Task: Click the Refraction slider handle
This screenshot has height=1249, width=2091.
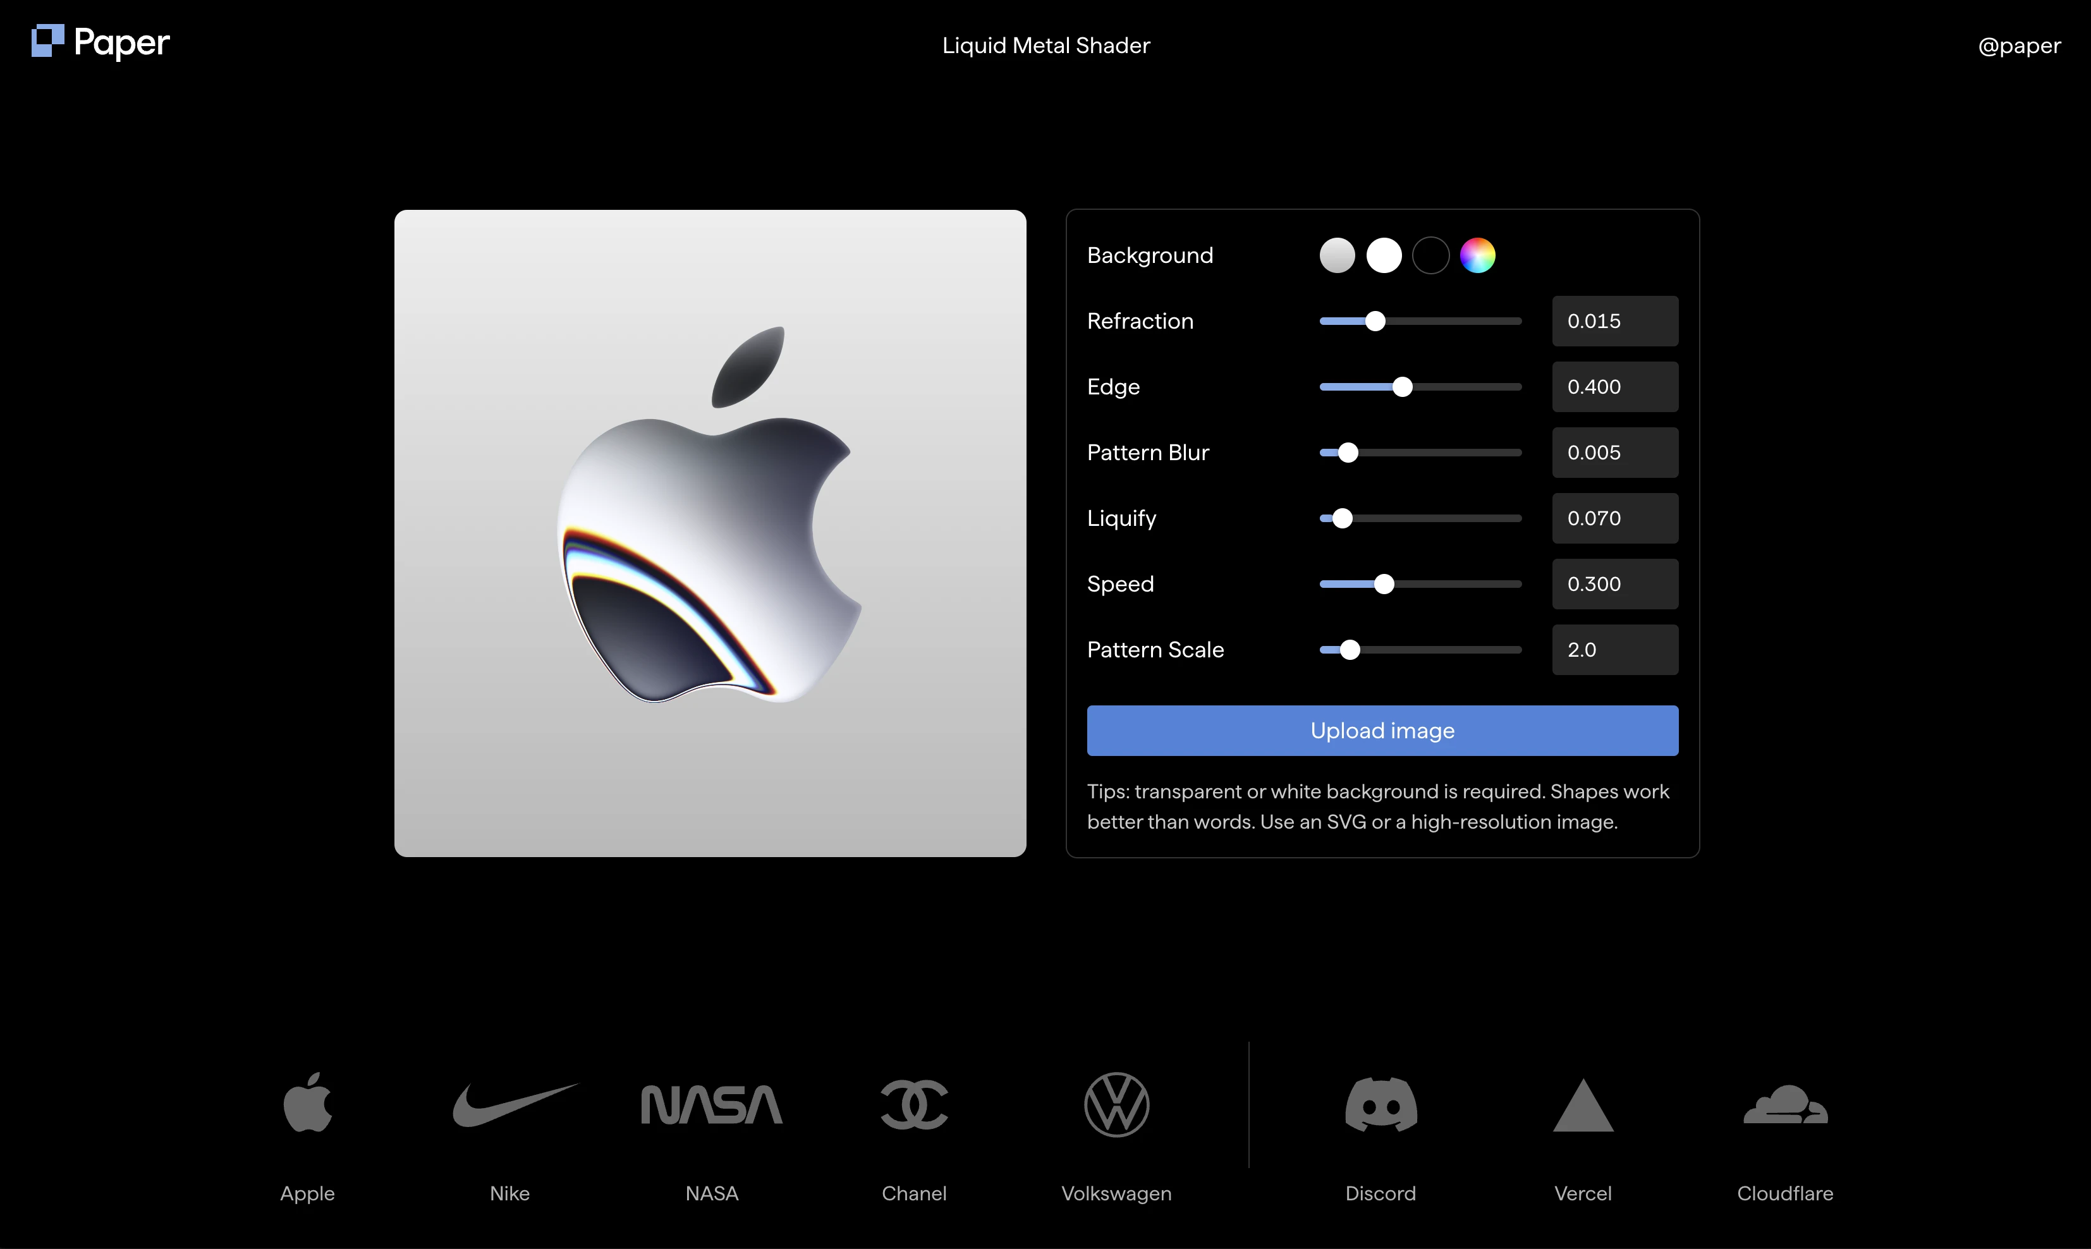Action: pos(1375,320)
